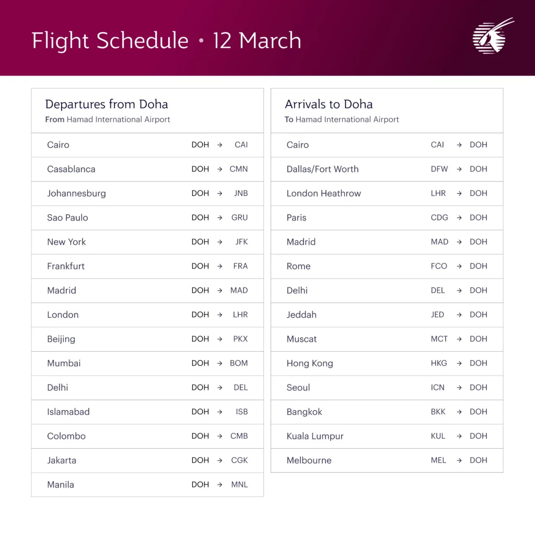
Task: Click the arrow icon in the Cairo departure row
Action: (x=220, y=145)
